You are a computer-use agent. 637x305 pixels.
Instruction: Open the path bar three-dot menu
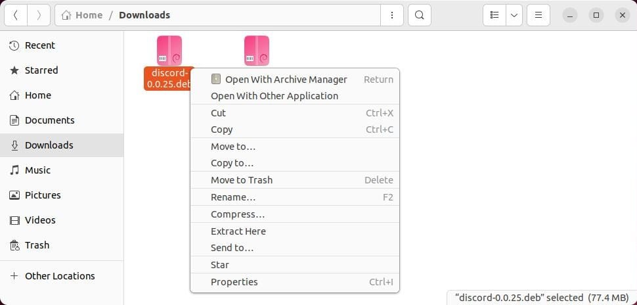point(391,15)
